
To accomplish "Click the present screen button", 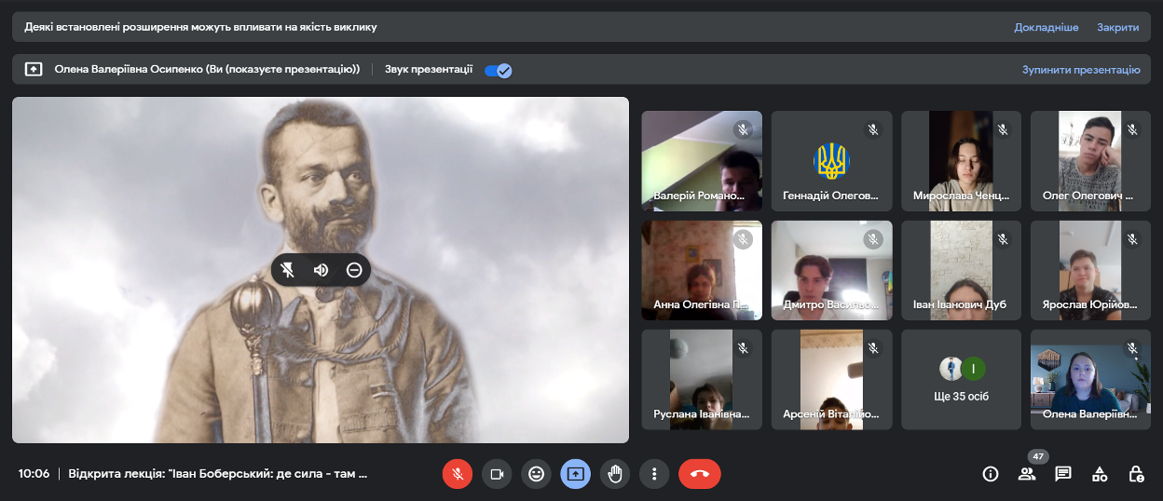I will [575, 474].
